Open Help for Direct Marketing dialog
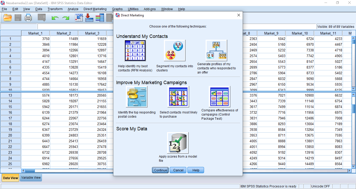The image size is (356, 189). click(196, 170)
